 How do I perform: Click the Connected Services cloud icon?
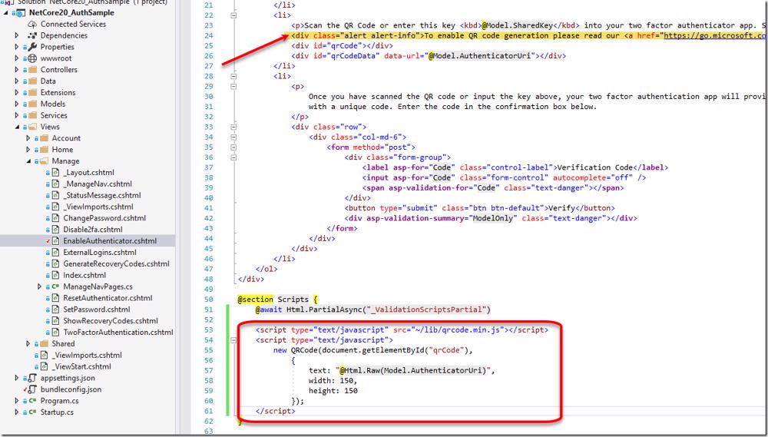[x=31, y=24]
